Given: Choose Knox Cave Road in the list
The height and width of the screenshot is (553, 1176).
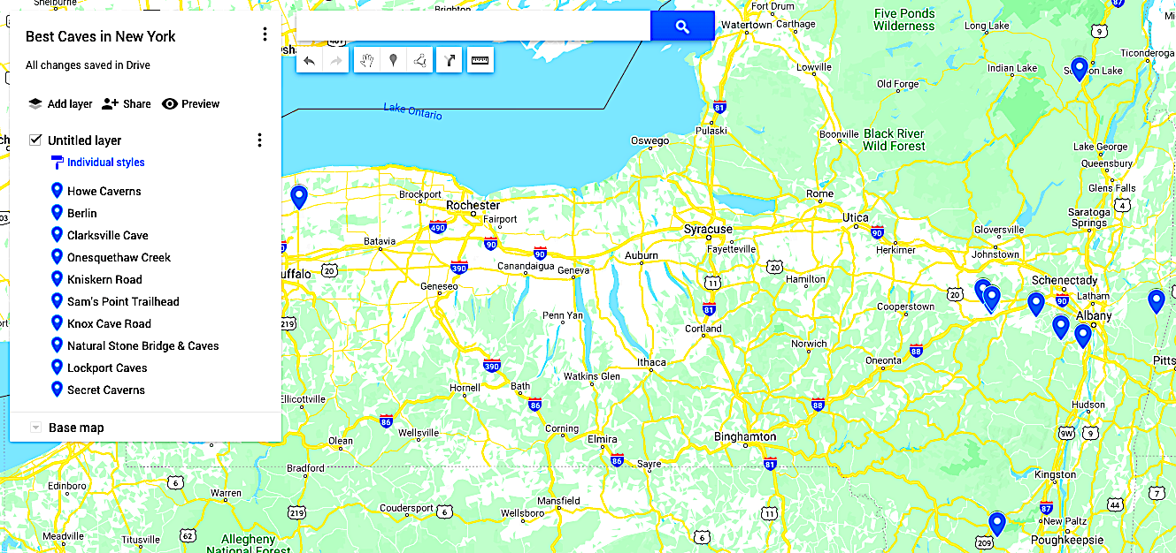Looking at the screenshot, I should [x=109, y=323].
